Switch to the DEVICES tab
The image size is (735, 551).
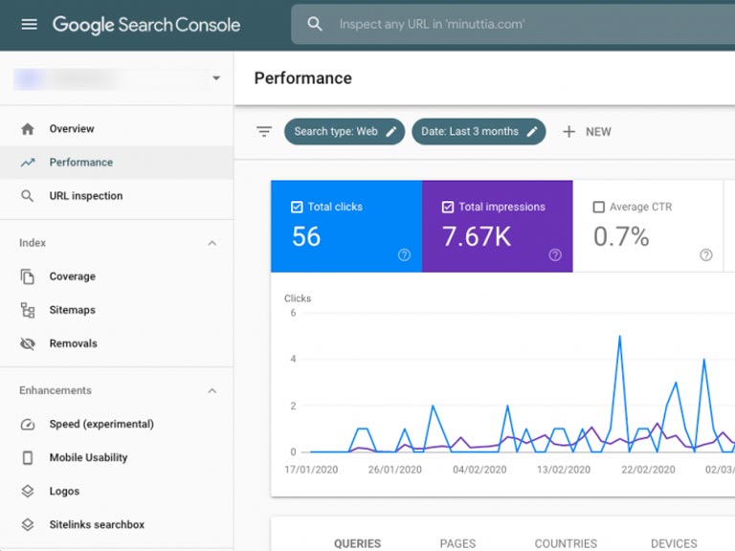pyautogui.click(x=674, y=543)
